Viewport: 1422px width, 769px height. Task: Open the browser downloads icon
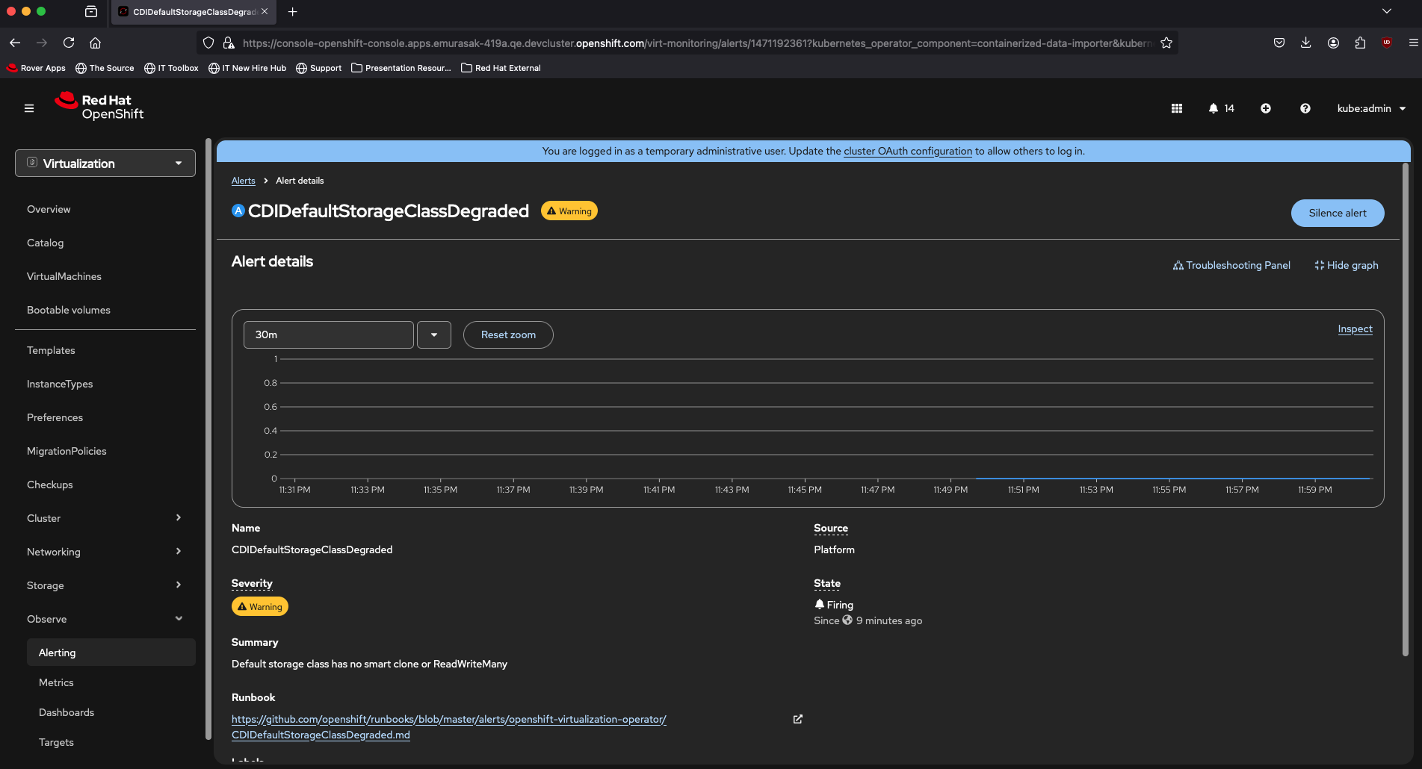pyautogui.click(x=1305, y=43)
